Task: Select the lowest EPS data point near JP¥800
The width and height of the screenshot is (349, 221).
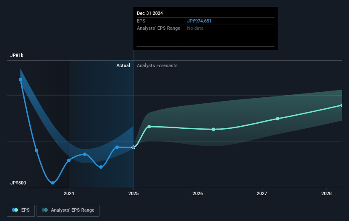Action: [53, 183]
